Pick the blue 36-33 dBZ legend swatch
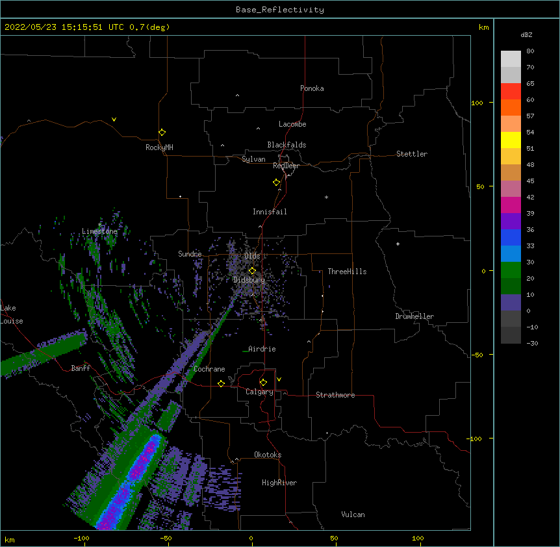This screenshot has height=547, width=560. click(511, 237)
